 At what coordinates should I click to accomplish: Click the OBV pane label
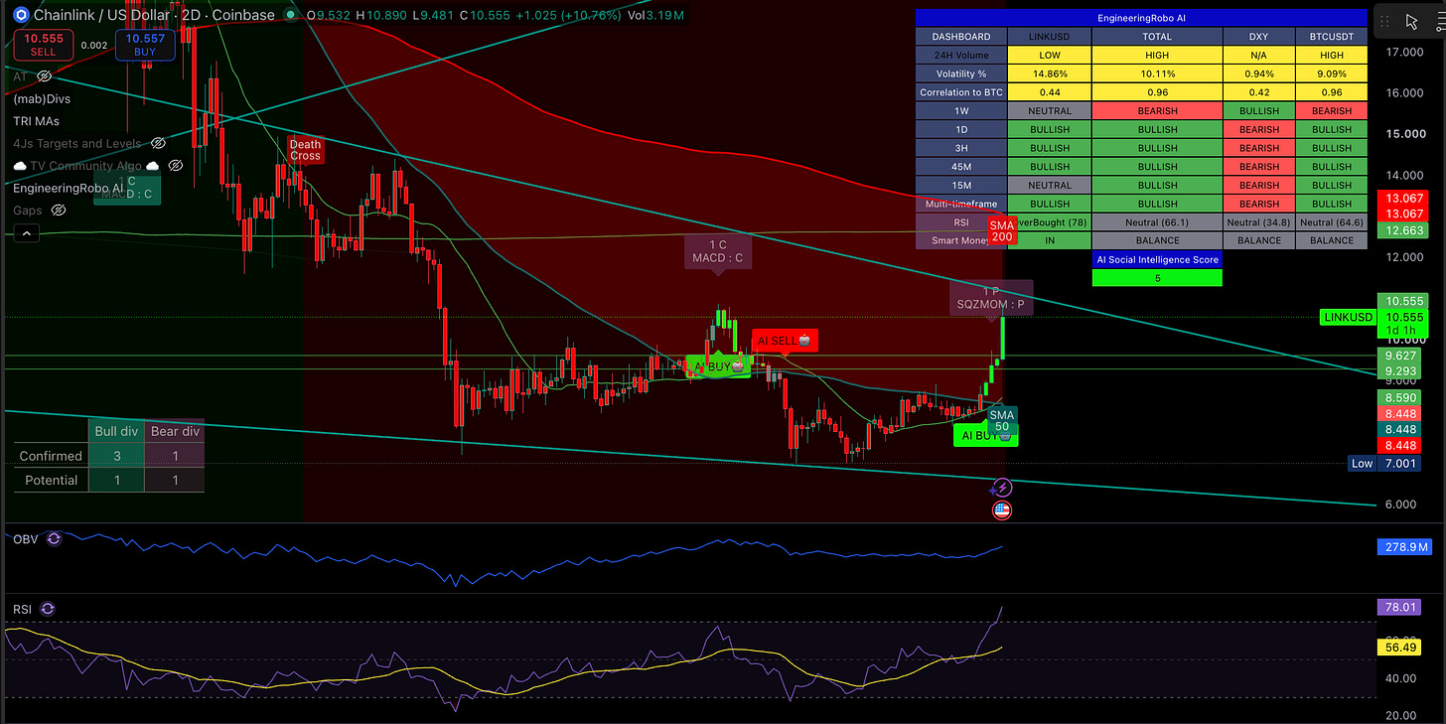(26, 538)
